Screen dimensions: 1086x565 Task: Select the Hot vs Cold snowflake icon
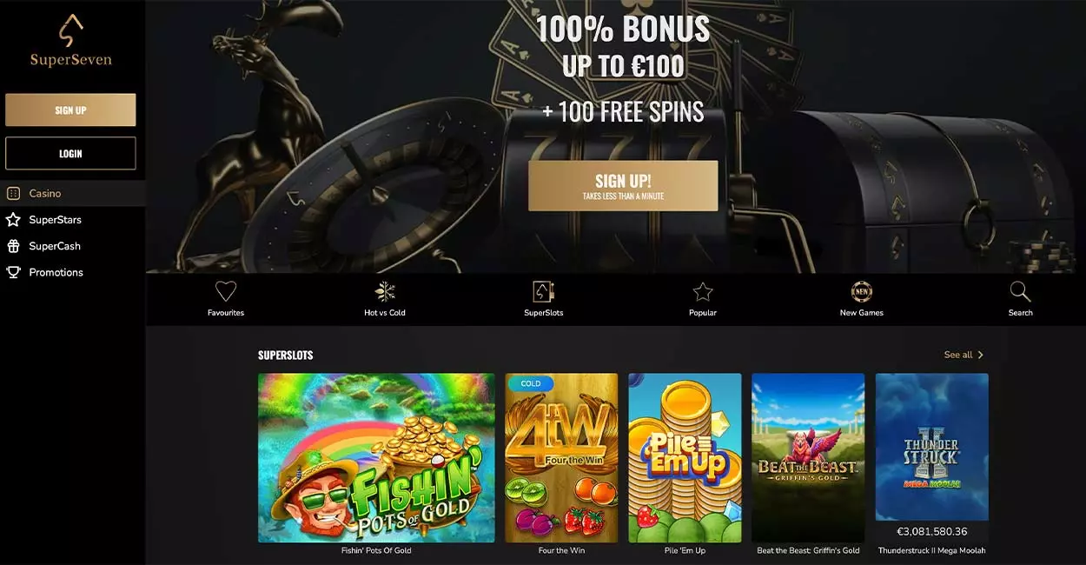[x=385, y=292]
